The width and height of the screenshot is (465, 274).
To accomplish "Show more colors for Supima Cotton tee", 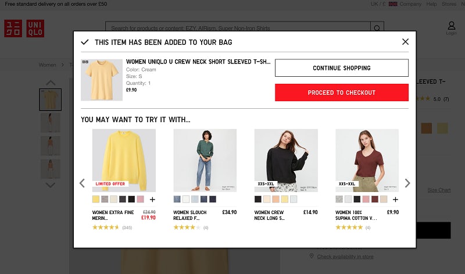I will (395, 200).
